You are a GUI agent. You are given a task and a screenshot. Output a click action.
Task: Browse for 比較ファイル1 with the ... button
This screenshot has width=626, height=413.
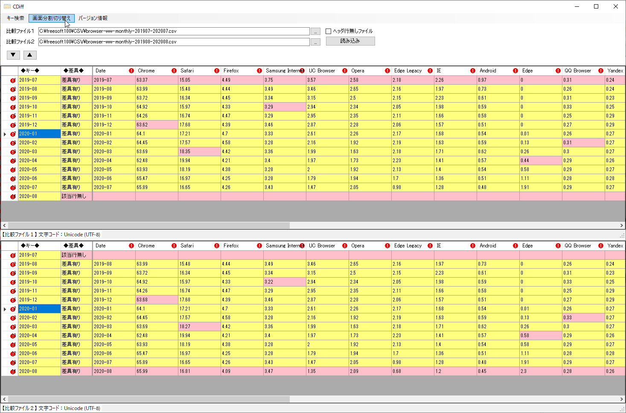coord(315,32)
